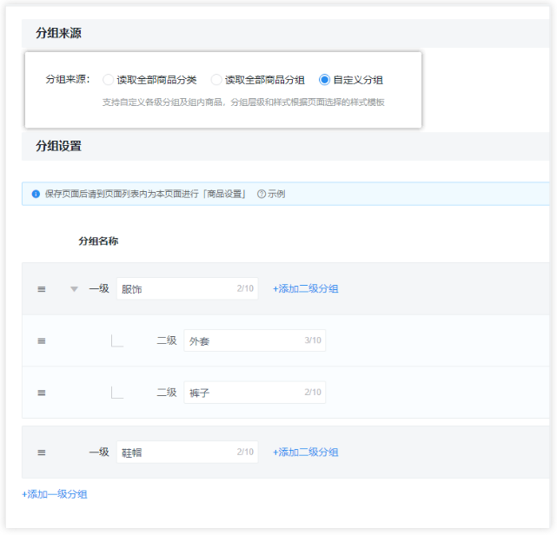
Task: Choose the 自定义分组 radio button
Action: (325, 80)
